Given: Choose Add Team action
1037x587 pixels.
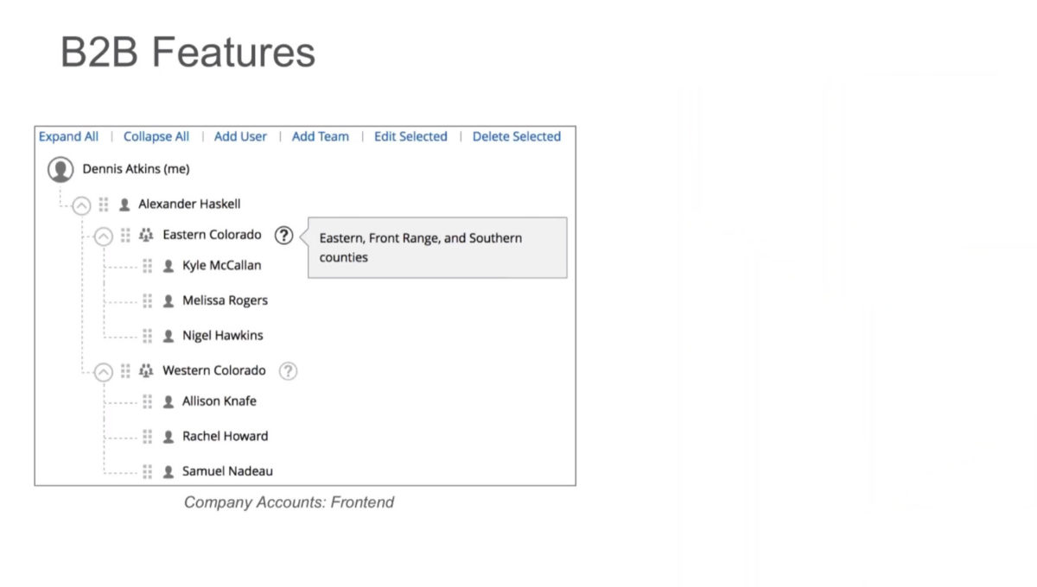Looking at the screenshot, I should point(321,136).
